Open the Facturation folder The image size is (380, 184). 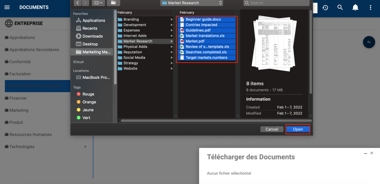(18, 74)
